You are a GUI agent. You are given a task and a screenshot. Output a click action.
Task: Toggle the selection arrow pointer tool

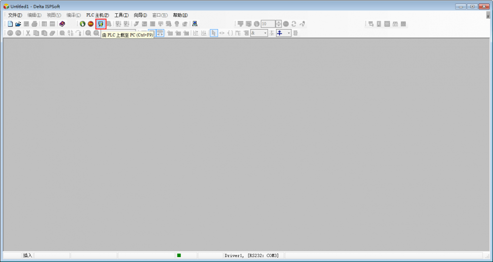coord(214,33)
